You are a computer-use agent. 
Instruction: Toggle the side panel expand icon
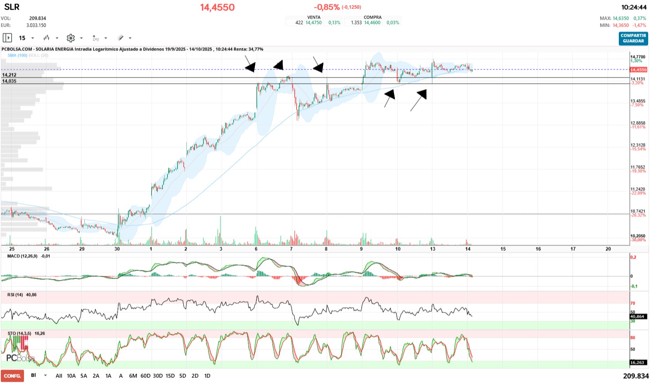[x=7, y=38]
